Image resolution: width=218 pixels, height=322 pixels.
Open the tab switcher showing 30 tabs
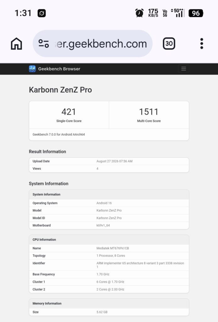[x=169, y=43]
